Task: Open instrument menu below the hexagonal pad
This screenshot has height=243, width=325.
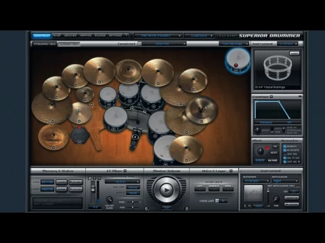Action: pos(79,142)
